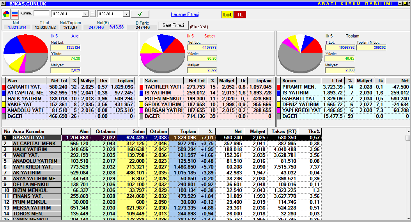
Task: Click the Alıcı buyers pie chart
Action: tap(25, 53)
